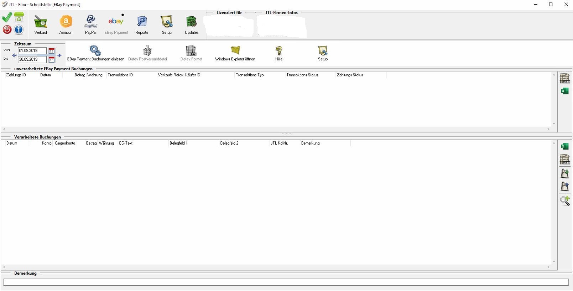Open the Reports section
The image size is (573, 291).
(x=141, y=25)
